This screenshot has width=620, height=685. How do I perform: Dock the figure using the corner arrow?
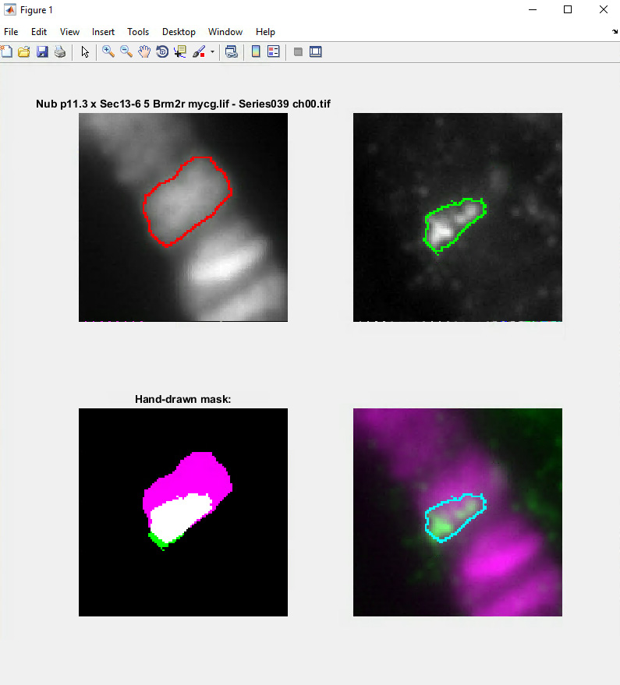pos(615,31)
